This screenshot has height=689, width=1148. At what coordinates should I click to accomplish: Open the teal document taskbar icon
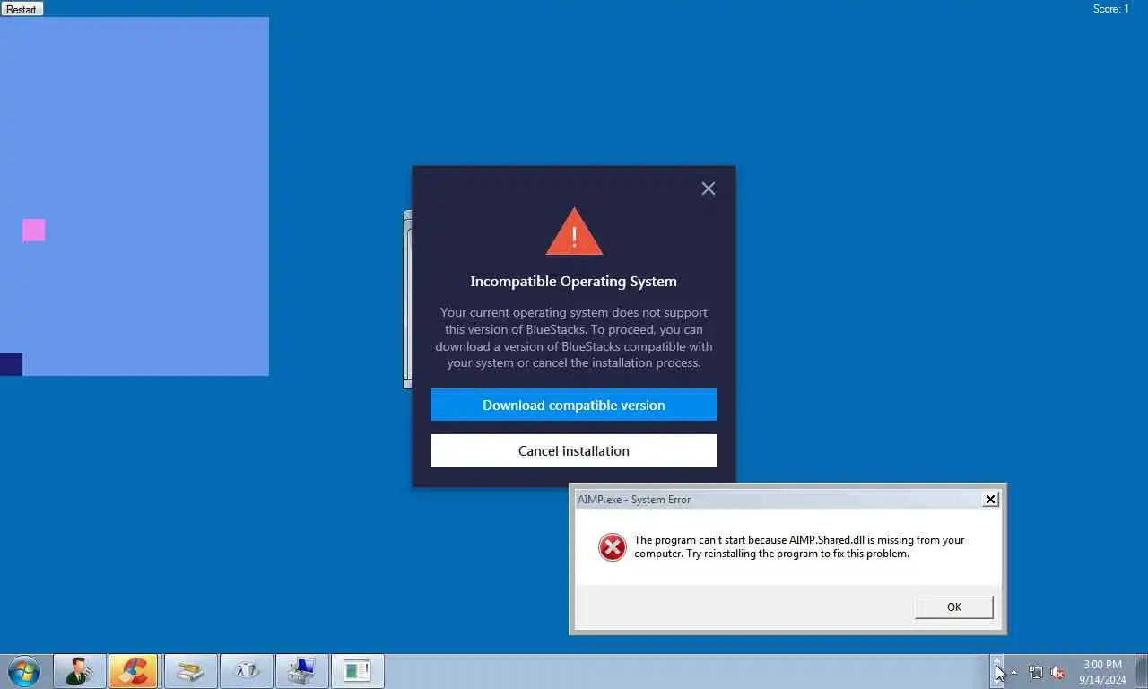(x=358, y=671)
